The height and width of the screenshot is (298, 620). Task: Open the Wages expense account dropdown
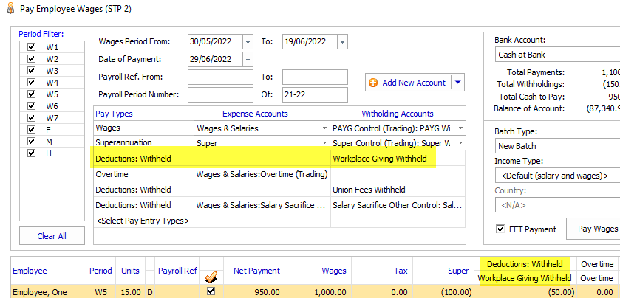[324, 128]
